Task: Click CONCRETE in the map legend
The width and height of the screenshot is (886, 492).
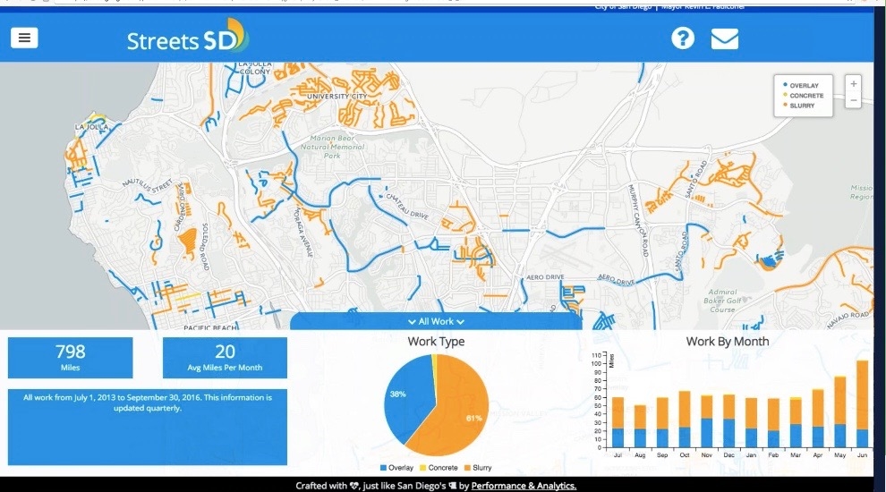Action: click(x=804, y=96)
